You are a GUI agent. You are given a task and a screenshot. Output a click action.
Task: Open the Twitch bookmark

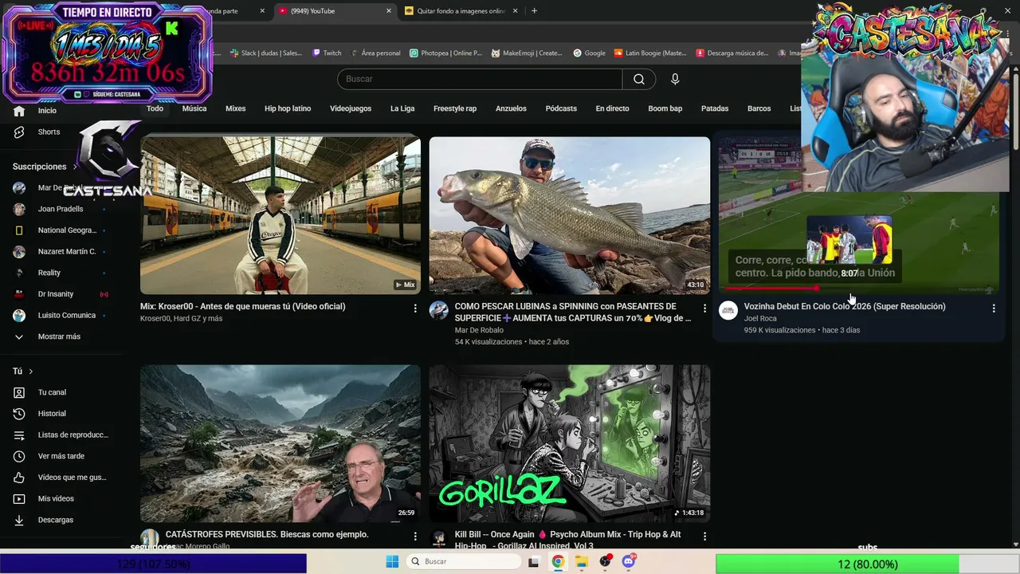point(327,53)
